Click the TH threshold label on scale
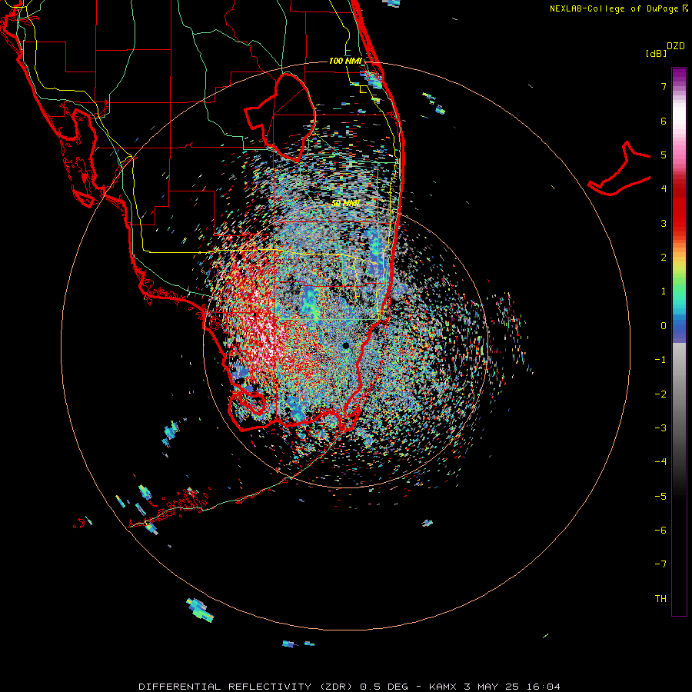Screen dimensions: 692x692 (660, 599)
